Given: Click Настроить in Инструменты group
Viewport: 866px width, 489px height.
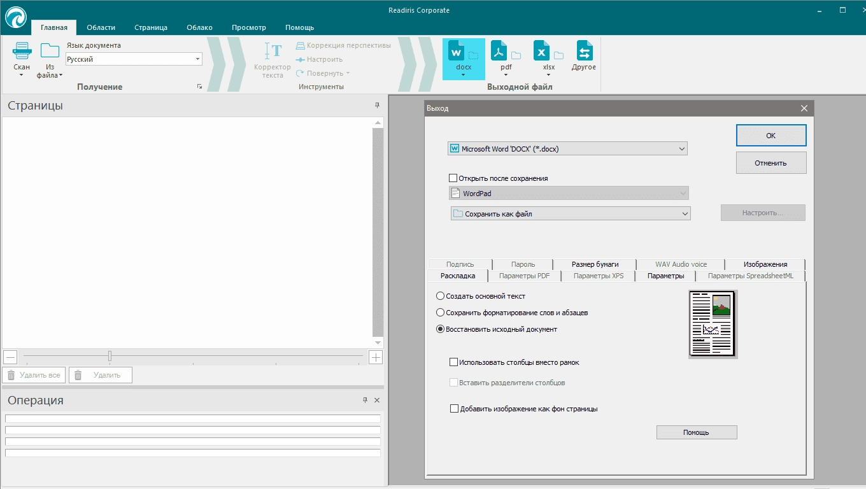Looking at the screenshot, I should [319, 59].
